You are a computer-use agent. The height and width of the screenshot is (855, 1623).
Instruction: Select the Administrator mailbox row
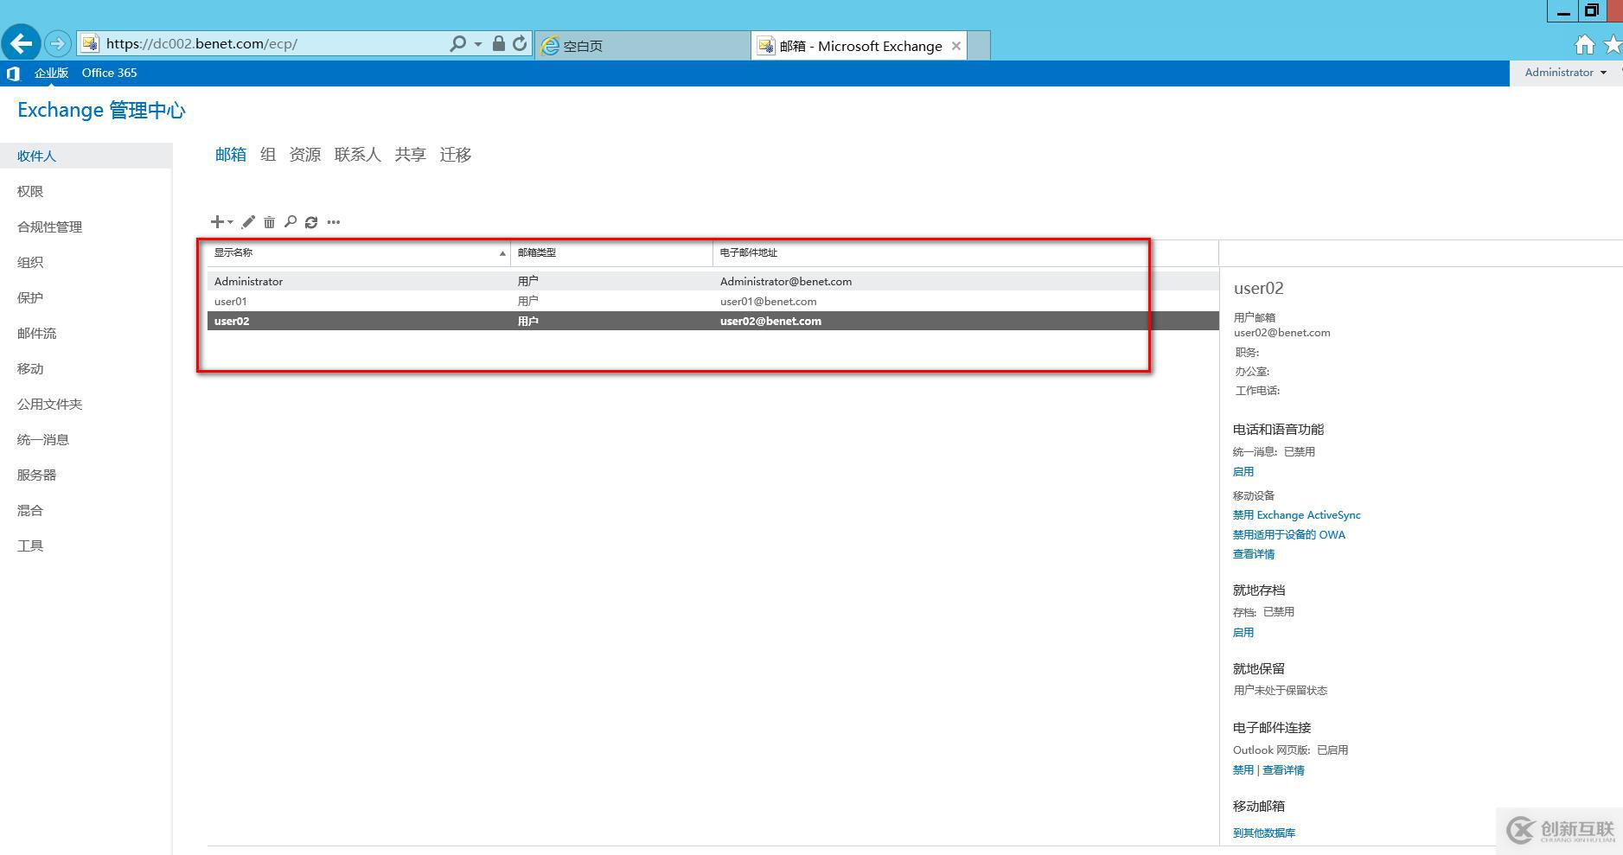click(713, 281)
